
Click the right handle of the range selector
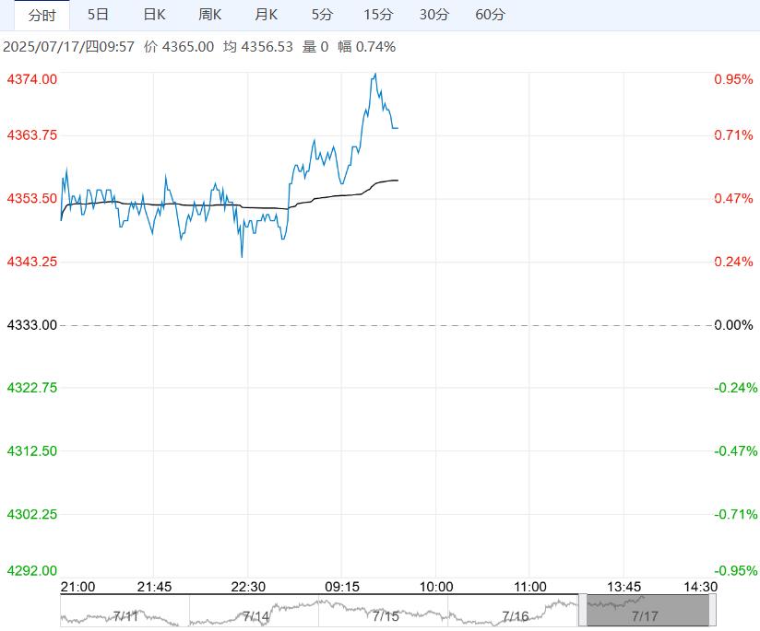(x=712, y=610)
